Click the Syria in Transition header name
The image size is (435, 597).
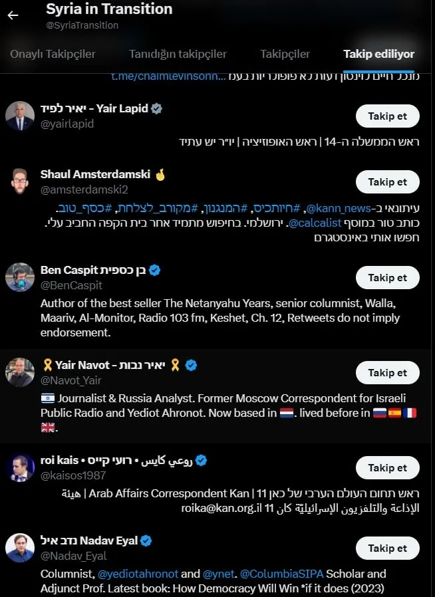point(108,9)
